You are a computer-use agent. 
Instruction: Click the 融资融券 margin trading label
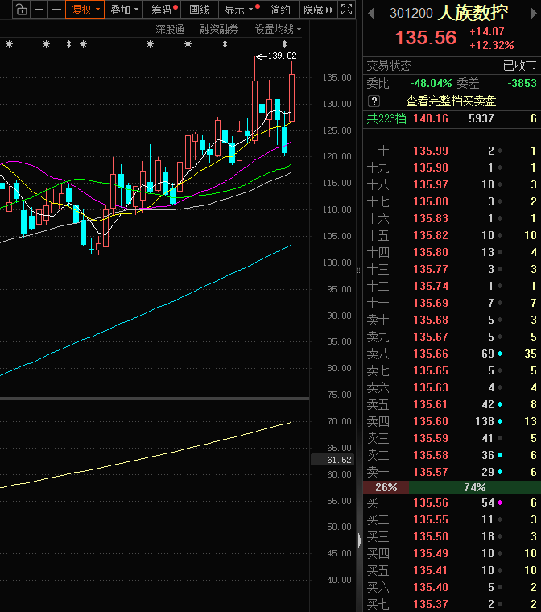[220, 29]
